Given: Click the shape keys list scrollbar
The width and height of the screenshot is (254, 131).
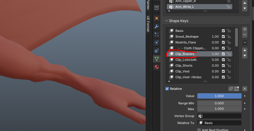Looking at the screenshot, I should tap(236, 37).
